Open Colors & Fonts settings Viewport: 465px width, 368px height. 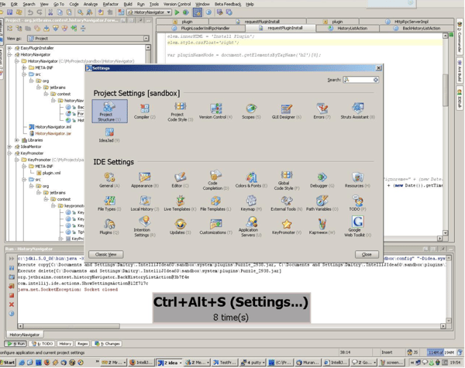pos(251,180)
